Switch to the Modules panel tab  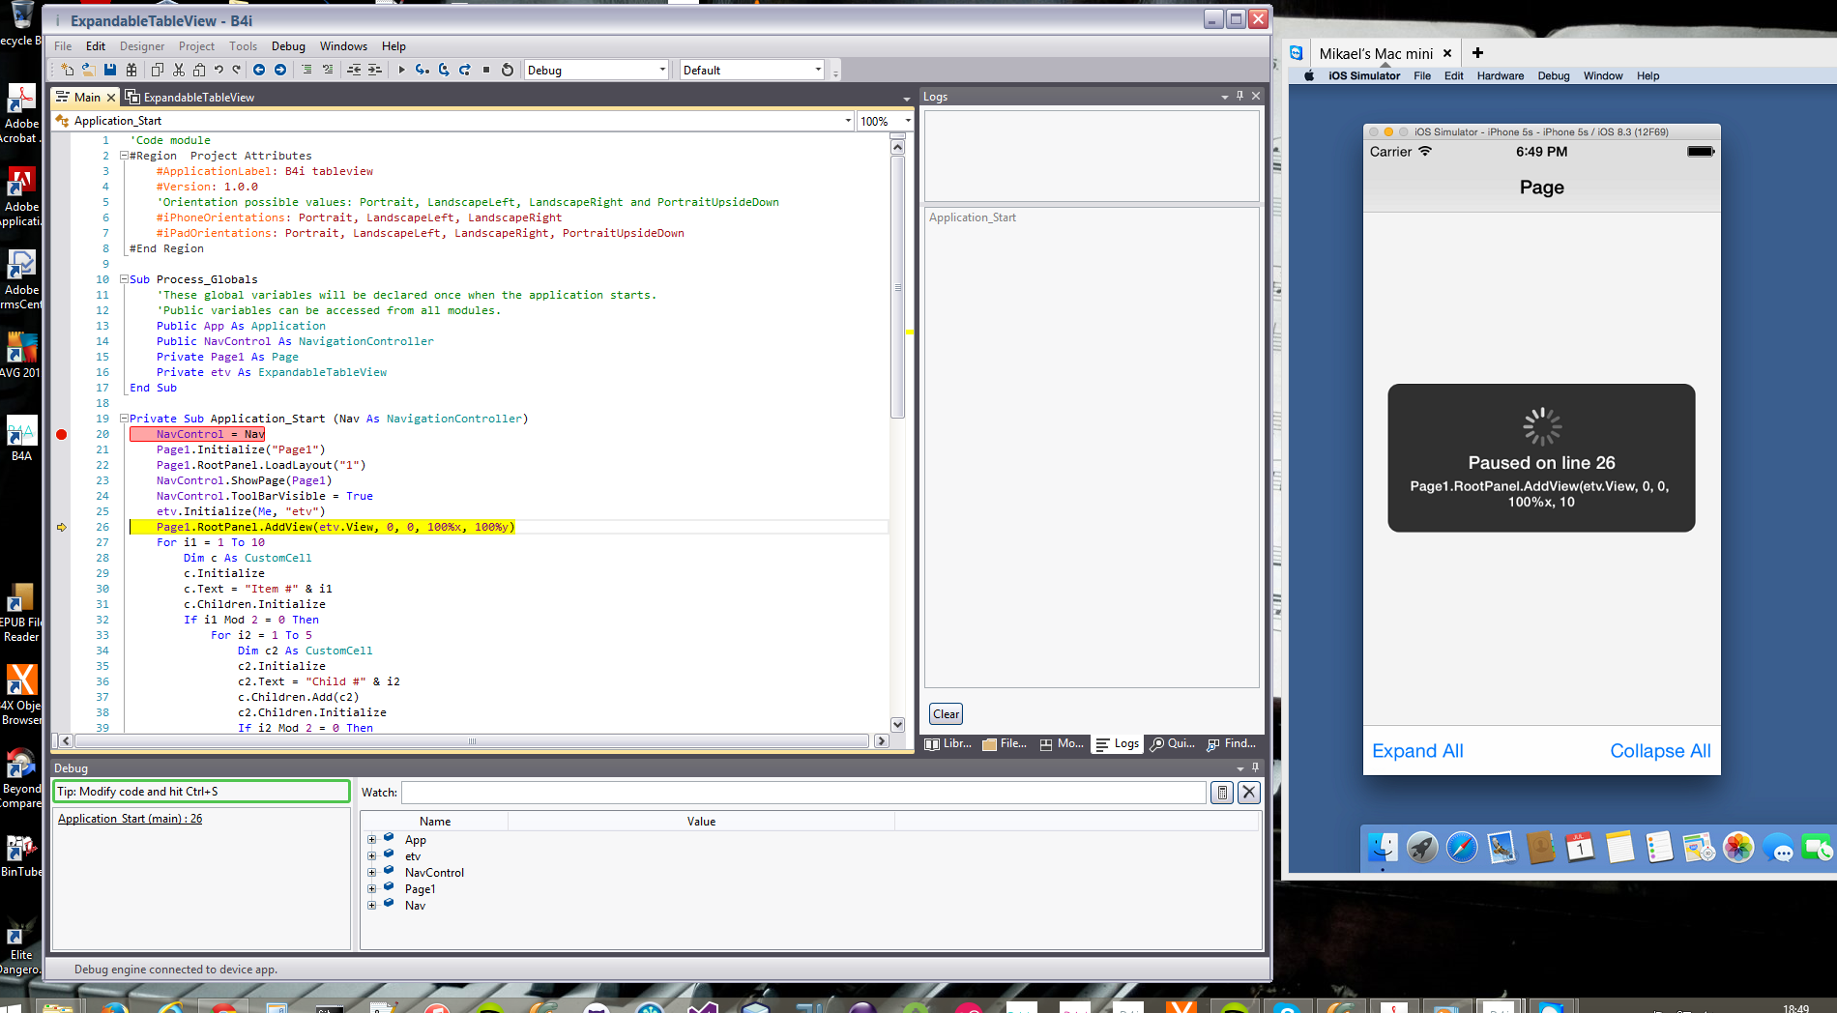1062,744
